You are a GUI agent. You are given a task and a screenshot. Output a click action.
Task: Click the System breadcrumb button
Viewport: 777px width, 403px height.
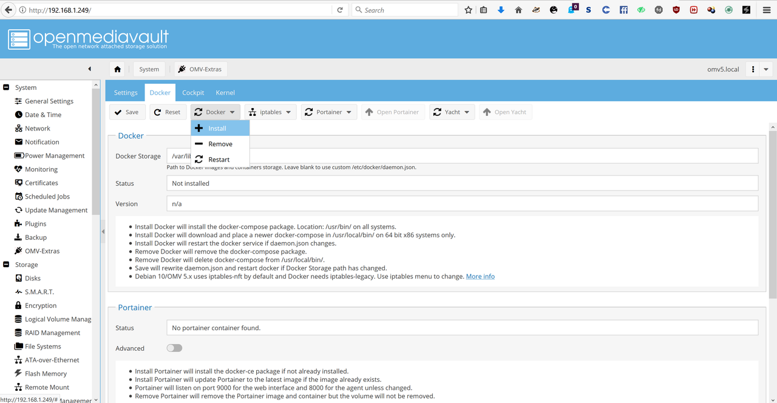pos(149,69)
